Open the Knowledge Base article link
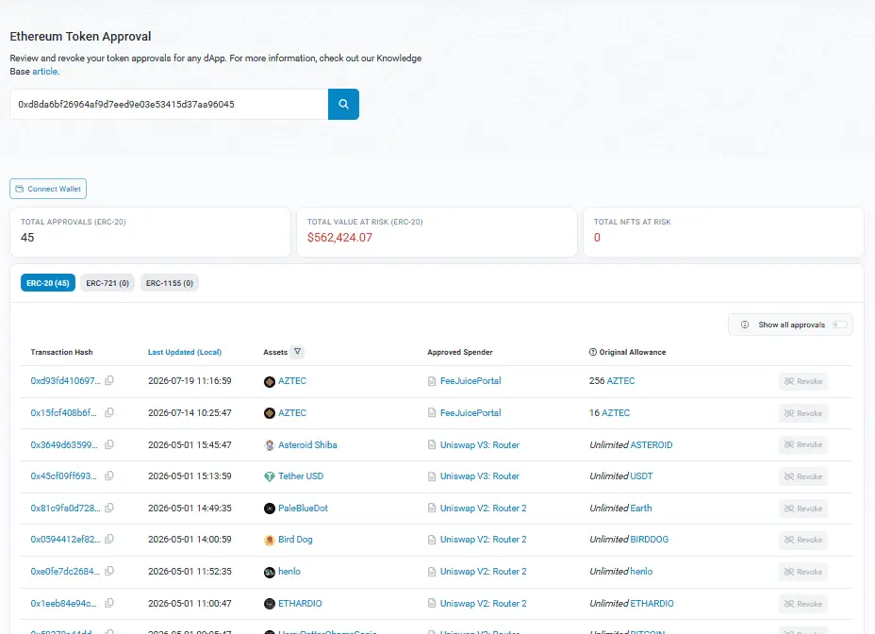Screen dimensions: 875x634 click(x=44, y=72)
